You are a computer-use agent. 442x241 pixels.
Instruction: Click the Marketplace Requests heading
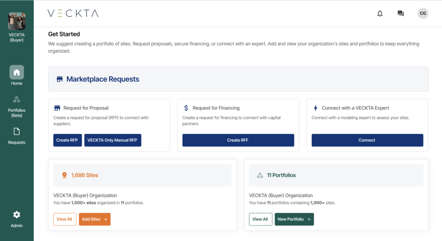103,79
